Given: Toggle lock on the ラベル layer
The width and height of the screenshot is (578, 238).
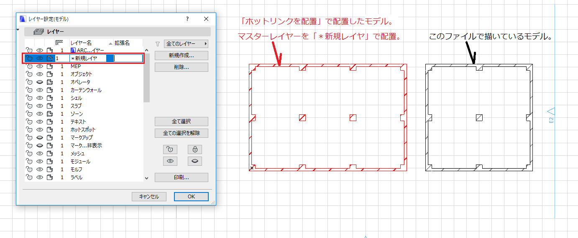Looking at the screenshot, I should pos(29,177).
